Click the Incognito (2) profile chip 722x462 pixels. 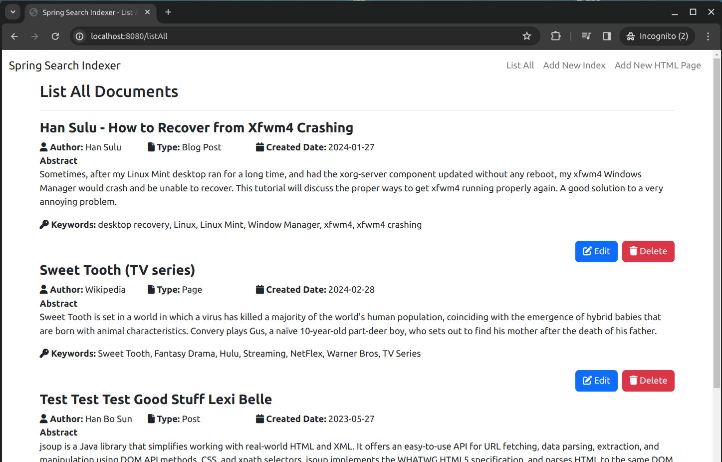[x=657, y=36]
